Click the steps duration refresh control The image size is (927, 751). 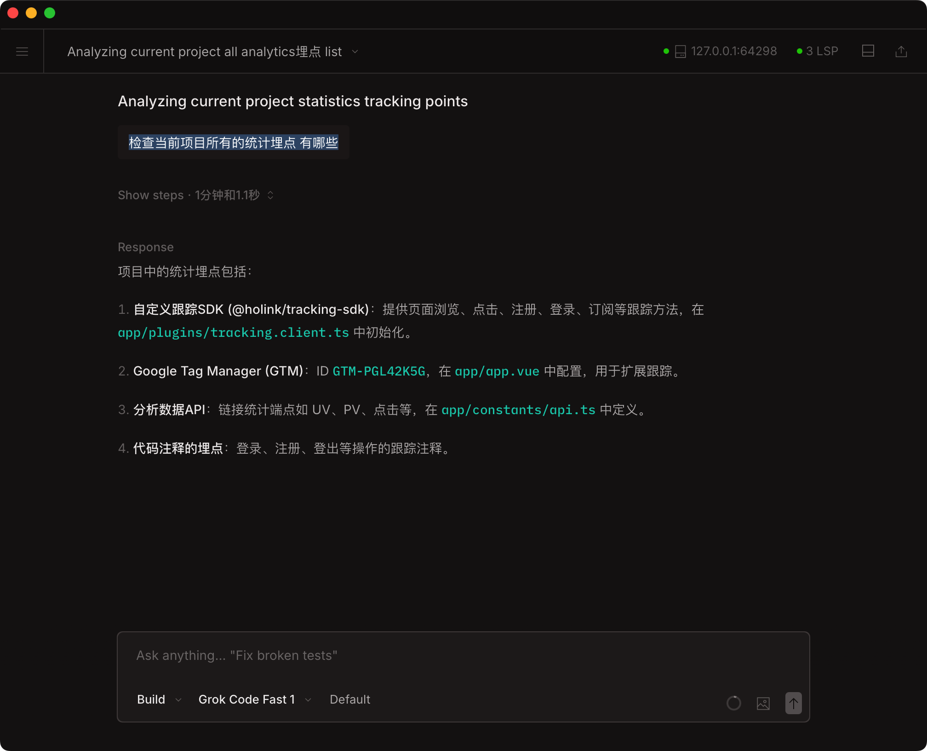coord(270,195)
